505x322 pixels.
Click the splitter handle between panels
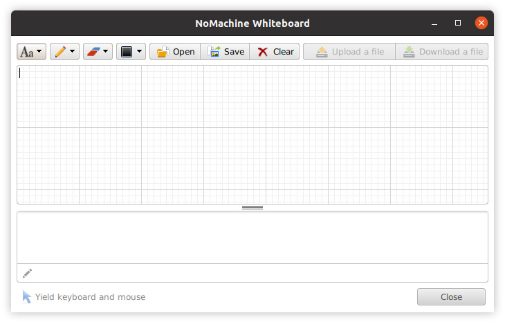252,207
